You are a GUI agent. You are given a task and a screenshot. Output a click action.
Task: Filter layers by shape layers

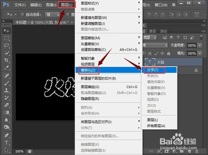[185, 37]
